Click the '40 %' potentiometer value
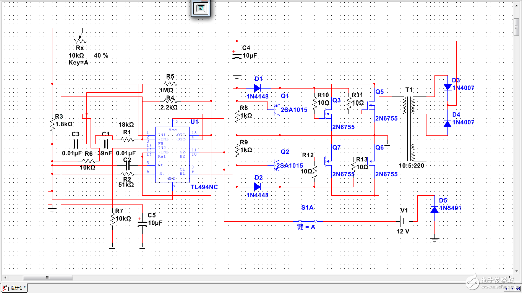This screenshot has width=522, height=293. pos(101,55)
